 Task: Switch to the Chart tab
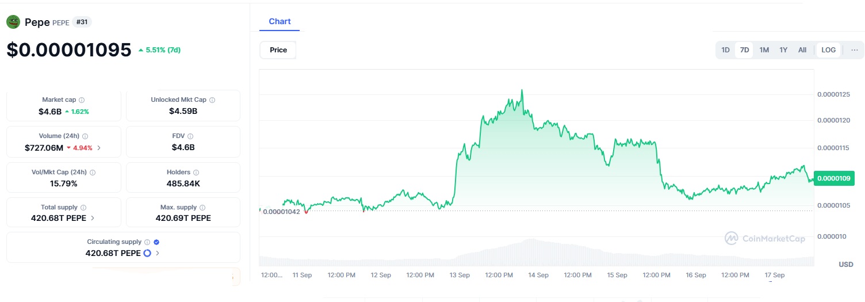[x=280, y=21]
